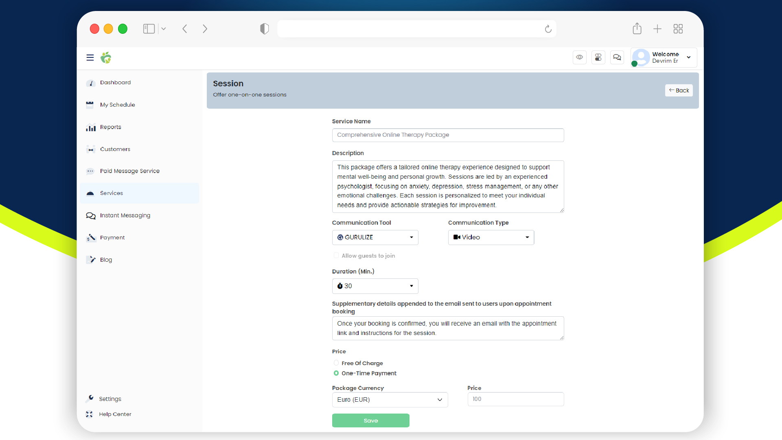Click the Back button
782x440 pixels.
pos(679,90)
